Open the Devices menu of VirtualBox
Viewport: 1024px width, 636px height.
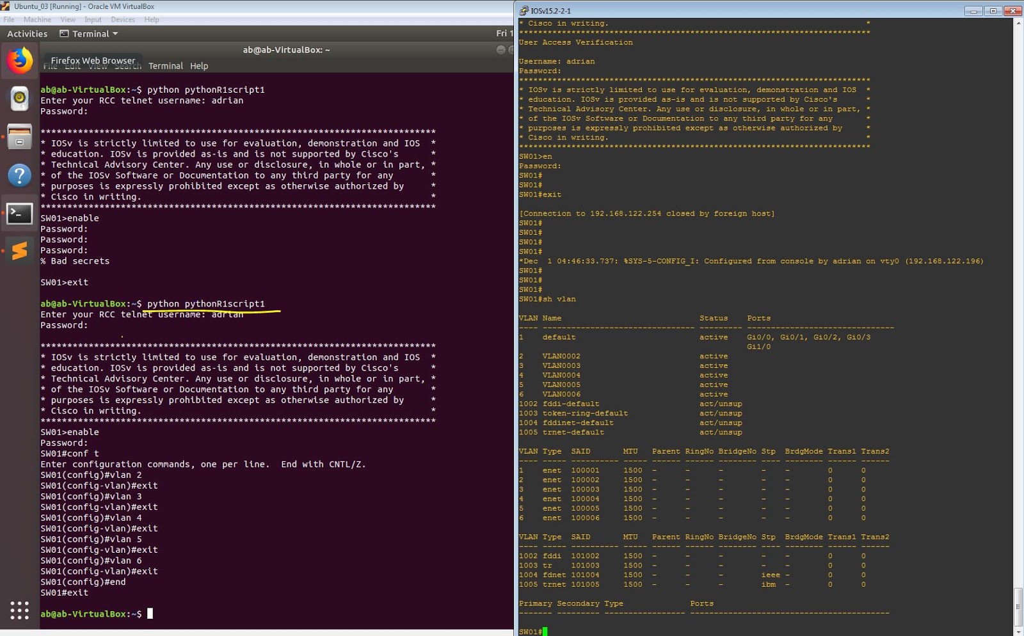[123, 19]
